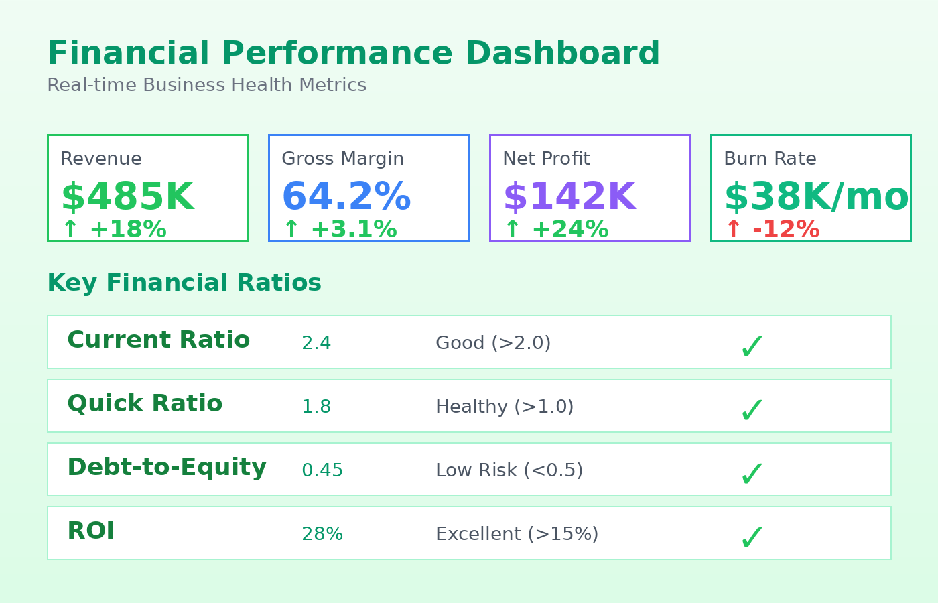Open the Revenue $485K card

click(147, 188)
